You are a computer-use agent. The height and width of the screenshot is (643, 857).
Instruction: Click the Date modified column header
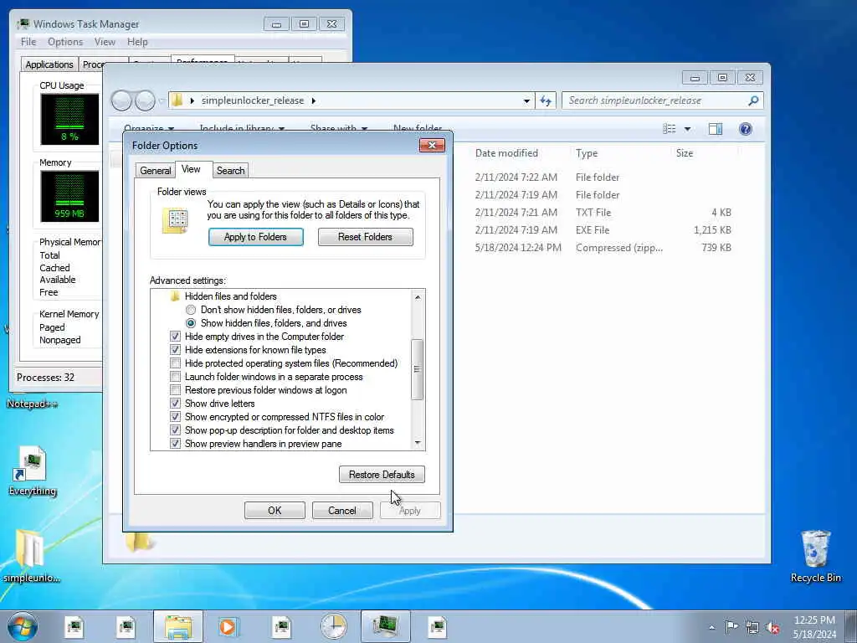tap(506, 153)
